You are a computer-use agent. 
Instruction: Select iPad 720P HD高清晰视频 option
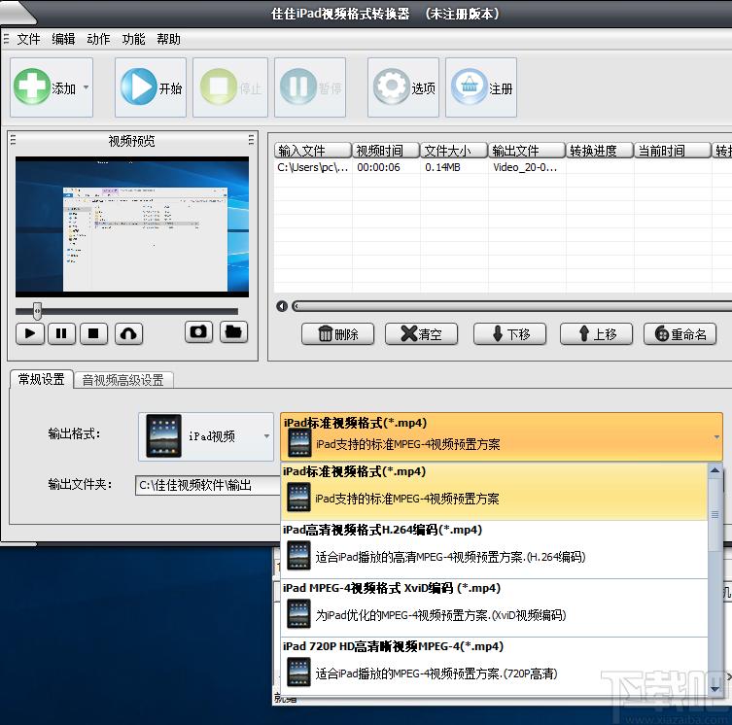click(495, 666)
